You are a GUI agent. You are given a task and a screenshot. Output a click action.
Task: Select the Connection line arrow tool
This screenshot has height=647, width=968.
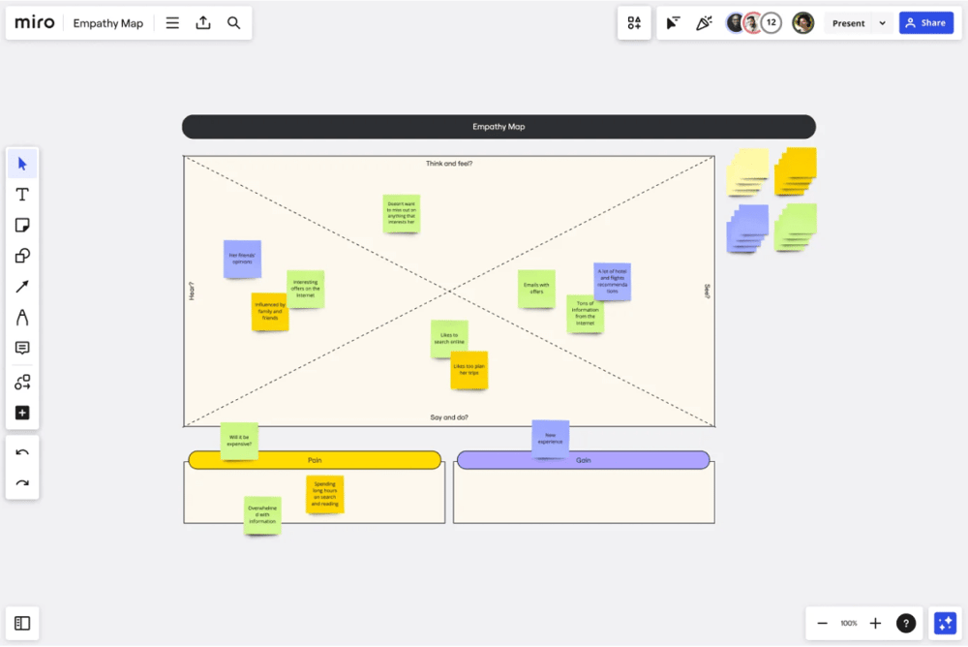[22, 287]
